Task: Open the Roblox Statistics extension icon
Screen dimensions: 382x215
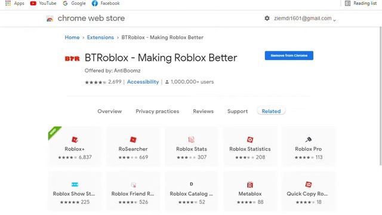Action: point(250,140)
